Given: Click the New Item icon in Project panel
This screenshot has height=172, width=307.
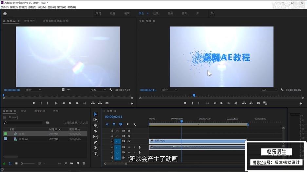Looking at the screenshot, I should tap(78, 164).
